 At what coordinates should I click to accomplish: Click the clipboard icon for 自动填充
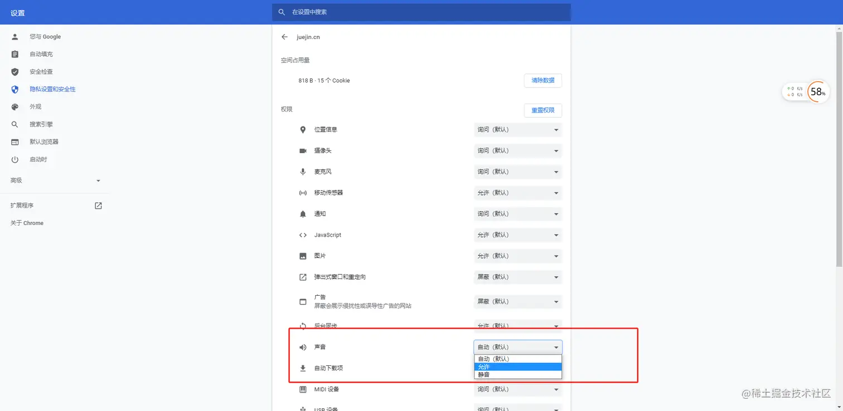tap(15, 54)
